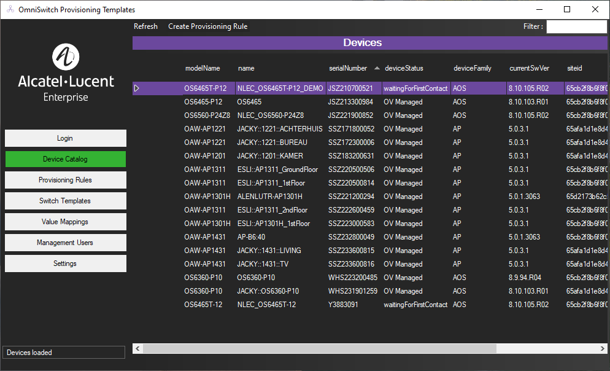The width and height of the screenshot is (610, 371).
Task: Open the Login page
Action: click(65, 138)
